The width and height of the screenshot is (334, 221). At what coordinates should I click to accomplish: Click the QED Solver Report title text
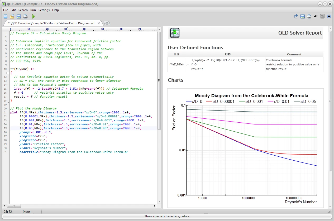[x=300, y=33]
